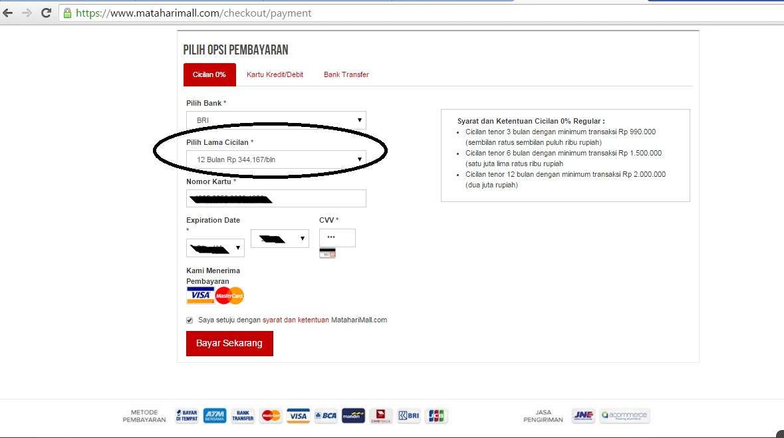Open the Pilih Bank dropdown showing BRI
The image size is (784, 438).
(x=276, y=120)
